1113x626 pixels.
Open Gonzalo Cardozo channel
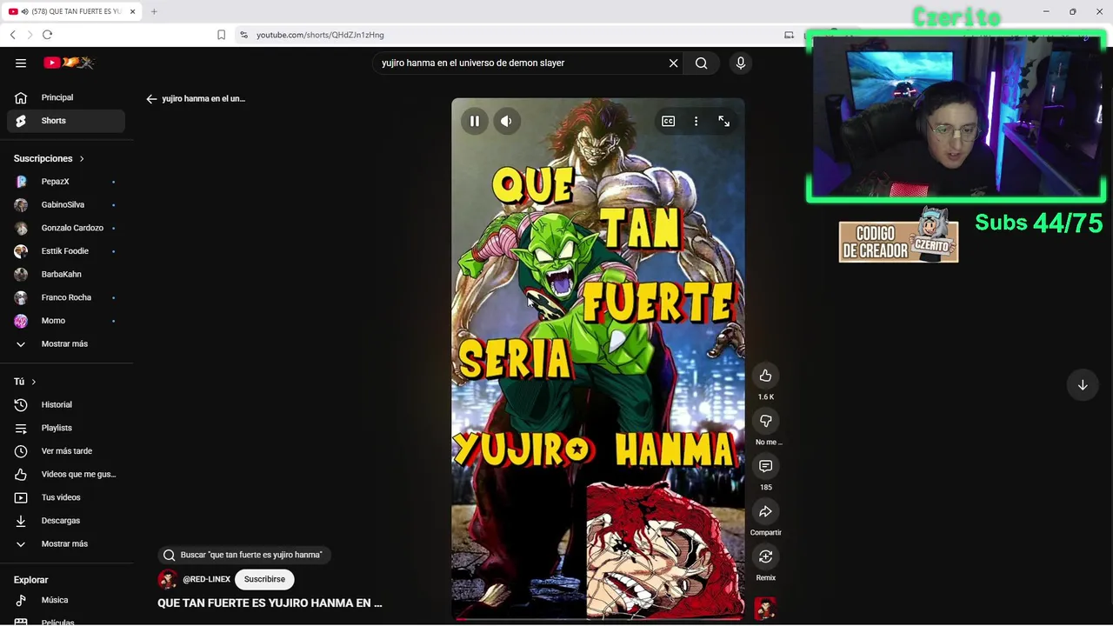66,228
